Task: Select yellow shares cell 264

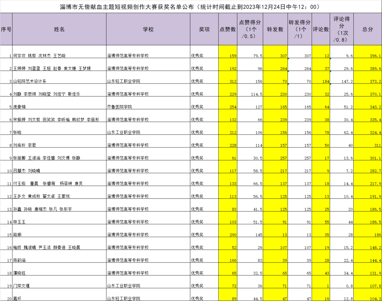Action: [x=275, y=64]
